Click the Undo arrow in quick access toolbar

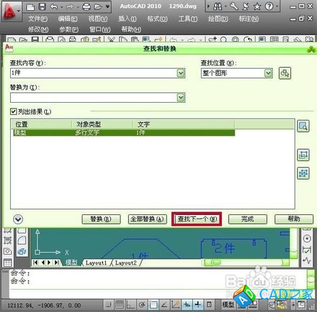click(54, 7)
